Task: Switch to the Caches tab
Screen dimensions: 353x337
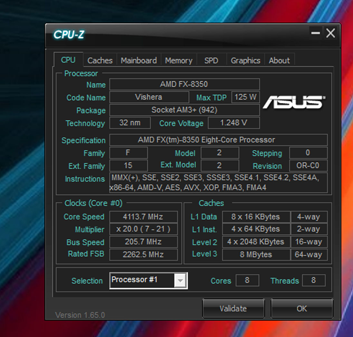Action: [x=100, y=60]
